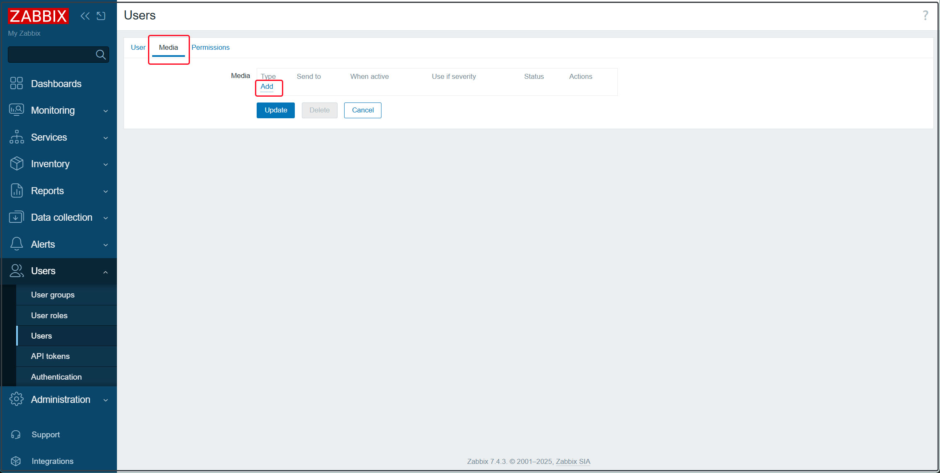Click the sidebar hide/kiosk icon
Image resolution: width=940 pixels, height=473 pixels.
(x=101, y=16)
